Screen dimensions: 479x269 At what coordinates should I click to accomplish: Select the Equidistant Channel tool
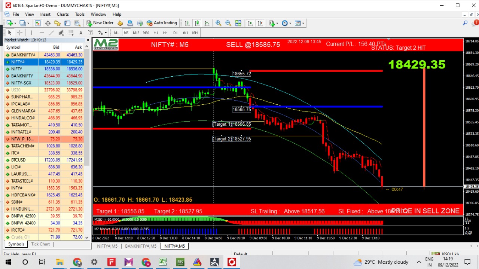pos(61,33)
